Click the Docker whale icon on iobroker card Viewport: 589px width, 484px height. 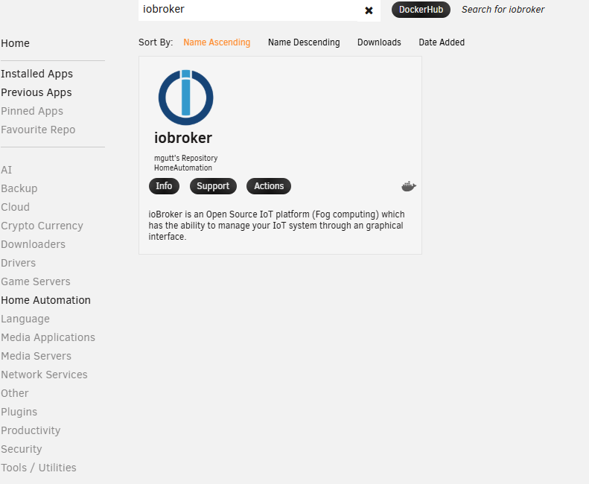click(x=409, y=186)
